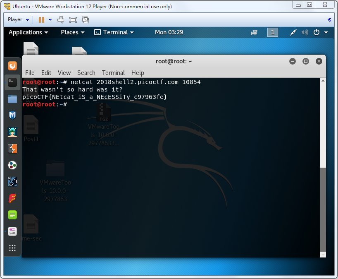338x279 pixels.
Task: Pause the virtual machine
Action: click(x=41, y=20)
